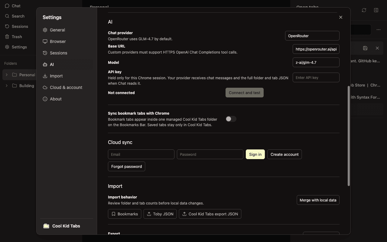This screenshot has height=242, width=387.
Task: Click the magnifier icon in sidebar
Action: coord(7,16)
